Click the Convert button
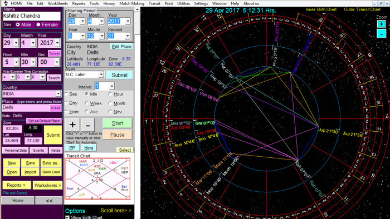The image size is (390, 219). tap(55, 53)
